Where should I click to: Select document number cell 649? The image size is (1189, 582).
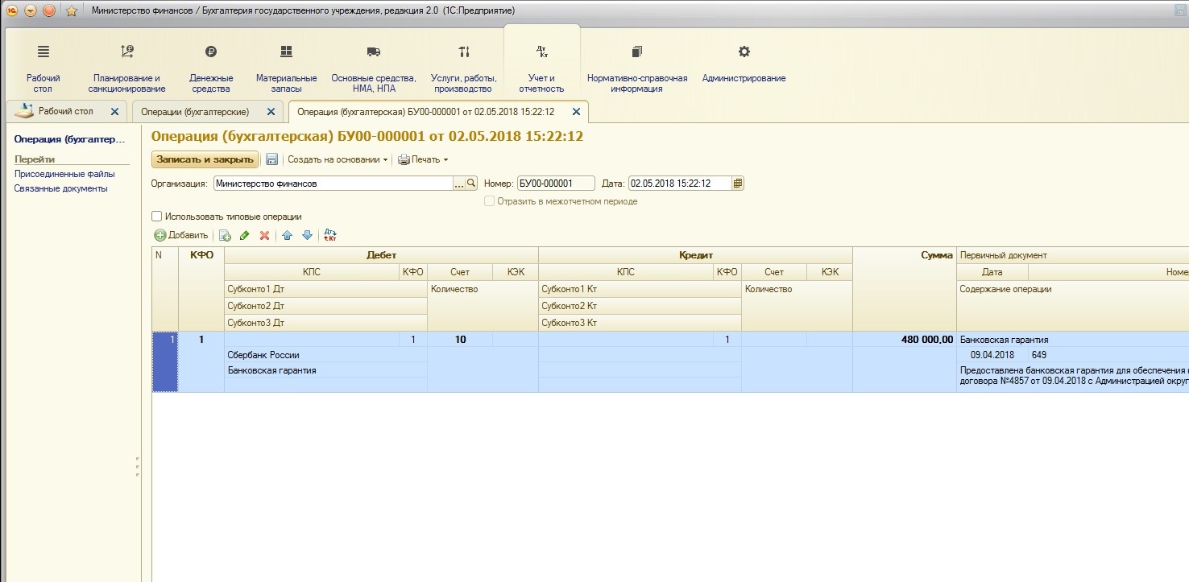point(1108,355)
